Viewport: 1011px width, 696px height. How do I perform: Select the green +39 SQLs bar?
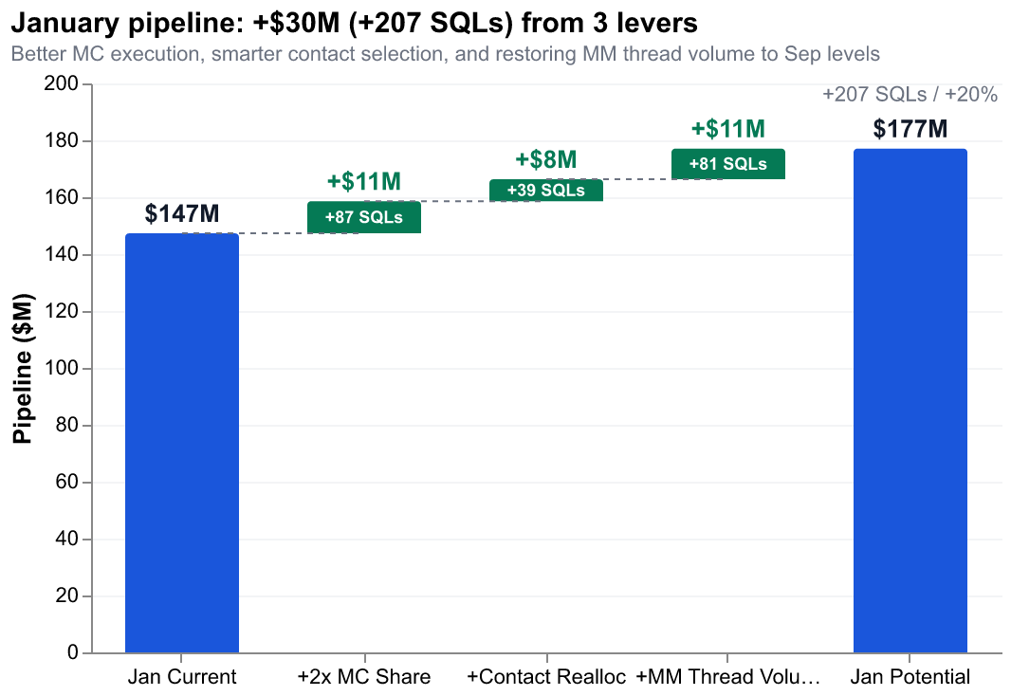(546, 191)
